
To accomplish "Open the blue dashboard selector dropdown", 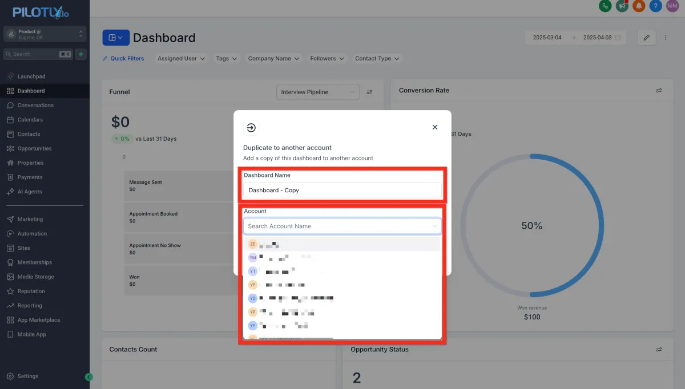I will click(x=116, y=38).
